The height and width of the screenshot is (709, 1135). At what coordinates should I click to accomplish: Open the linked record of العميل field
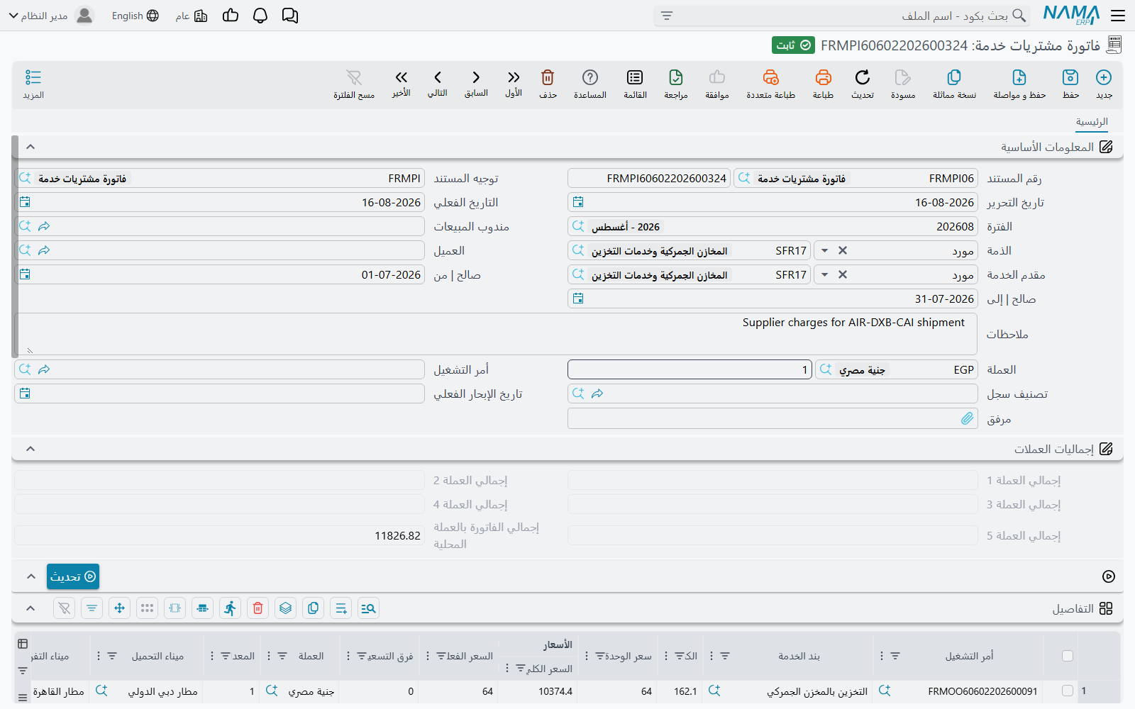coord(44,250)
